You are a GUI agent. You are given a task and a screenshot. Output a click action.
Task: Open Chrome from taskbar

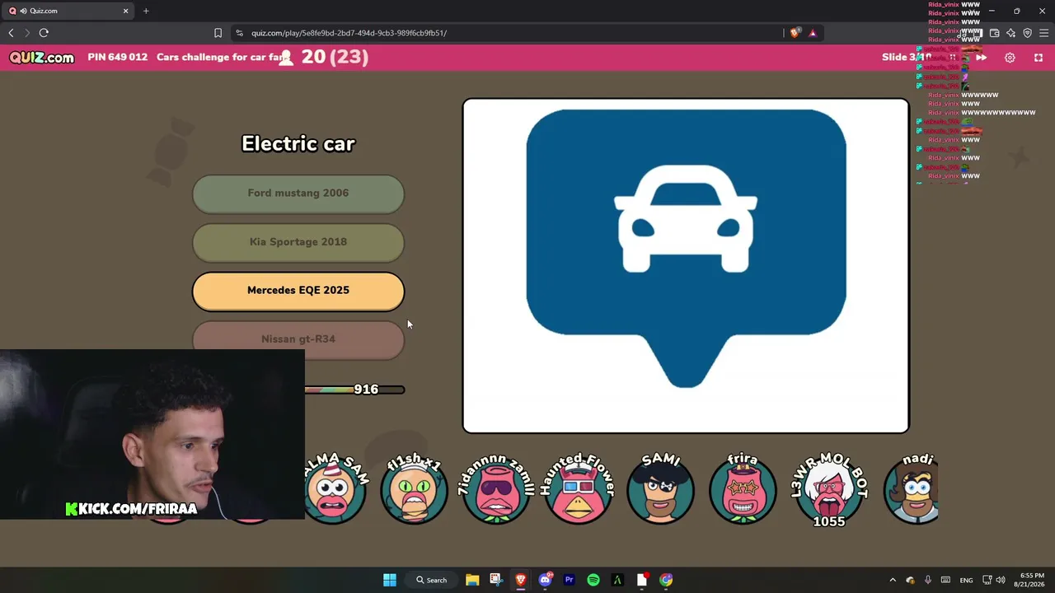point(666,580)
